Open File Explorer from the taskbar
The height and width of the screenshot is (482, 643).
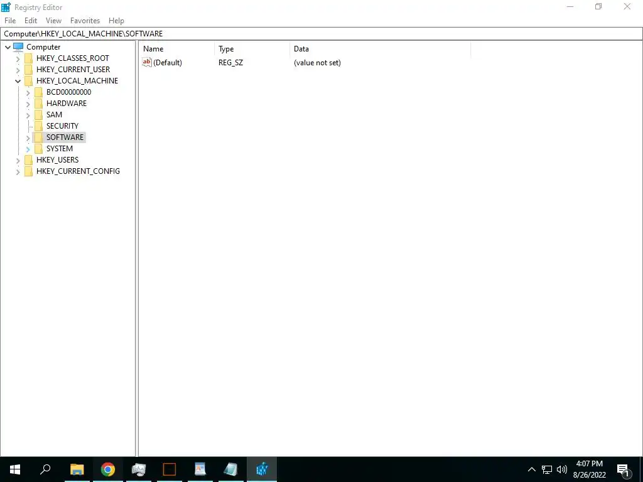pyautogui.click(x=77, y=469)
